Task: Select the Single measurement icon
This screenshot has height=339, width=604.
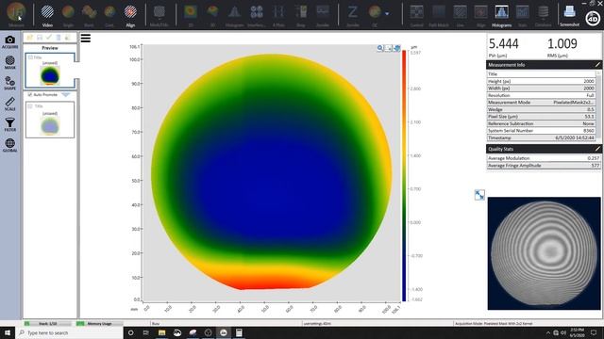Action: point(68,15)
